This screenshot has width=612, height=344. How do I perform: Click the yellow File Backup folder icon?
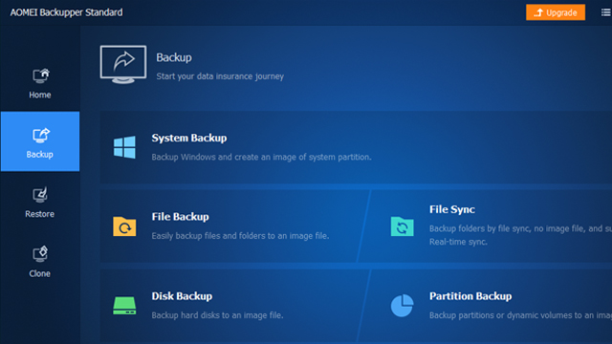(124, 226)
